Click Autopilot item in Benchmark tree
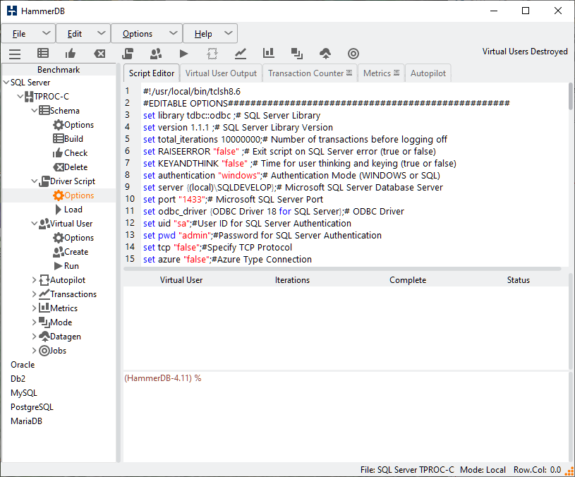The image size is (575, 477). tap(62, 280)
